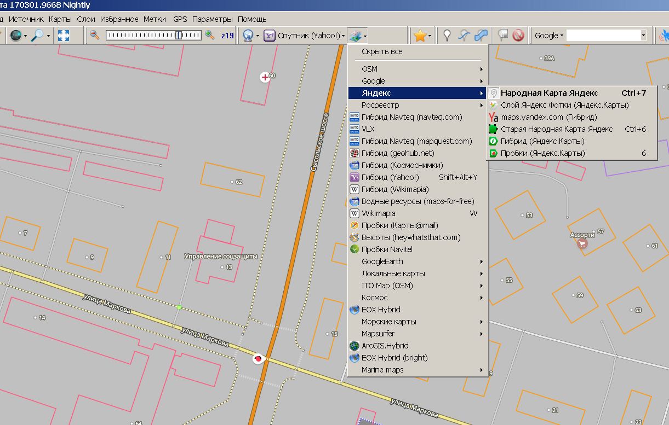
Task: Click the red hide all marks icon
Action: [x=518, y=36]
